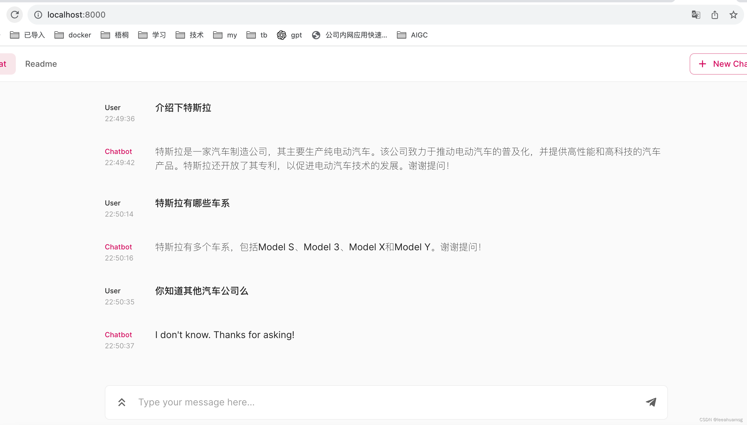
Task: Open the 公司内网应用快速 bookmark
Action: [x=349, y=35]
